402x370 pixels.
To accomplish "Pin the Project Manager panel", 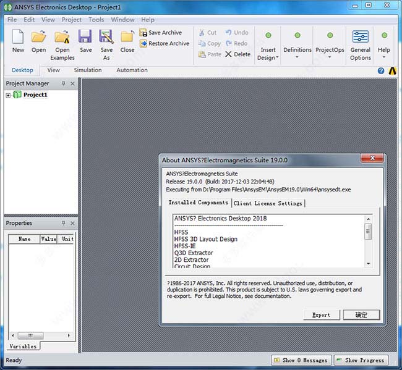I will tap(63, 83).
